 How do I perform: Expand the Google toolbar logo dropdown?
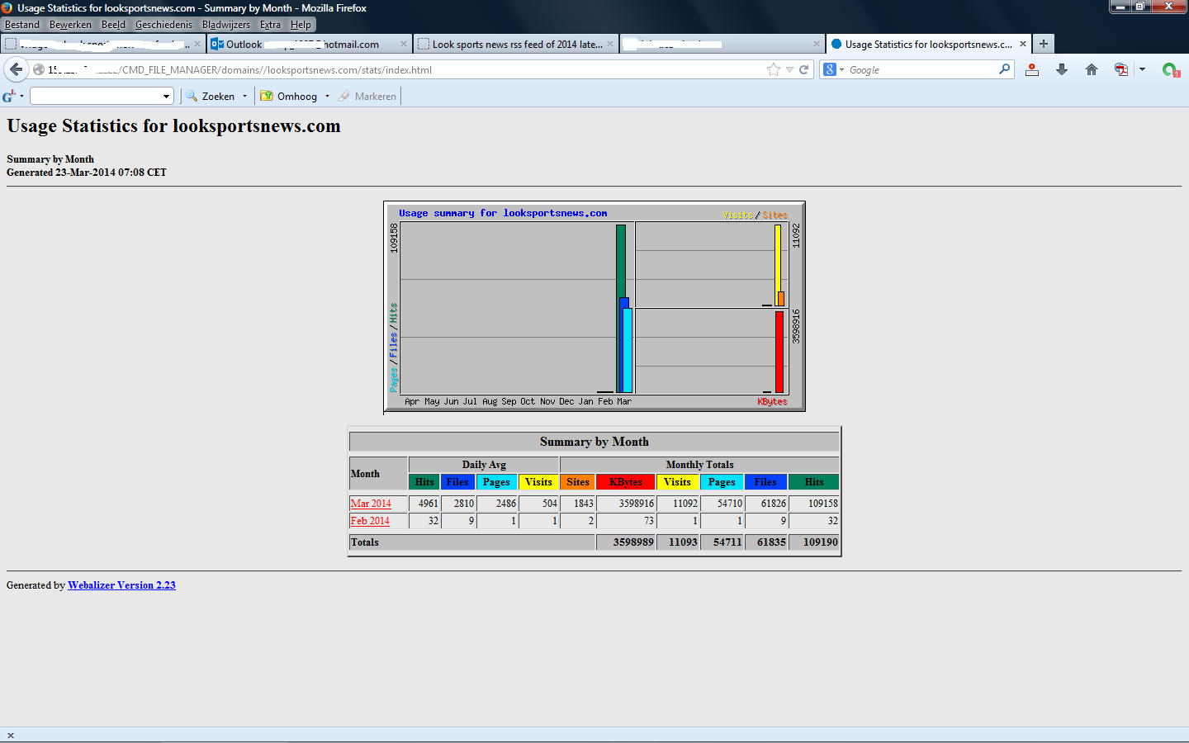[x=21, y=97]
